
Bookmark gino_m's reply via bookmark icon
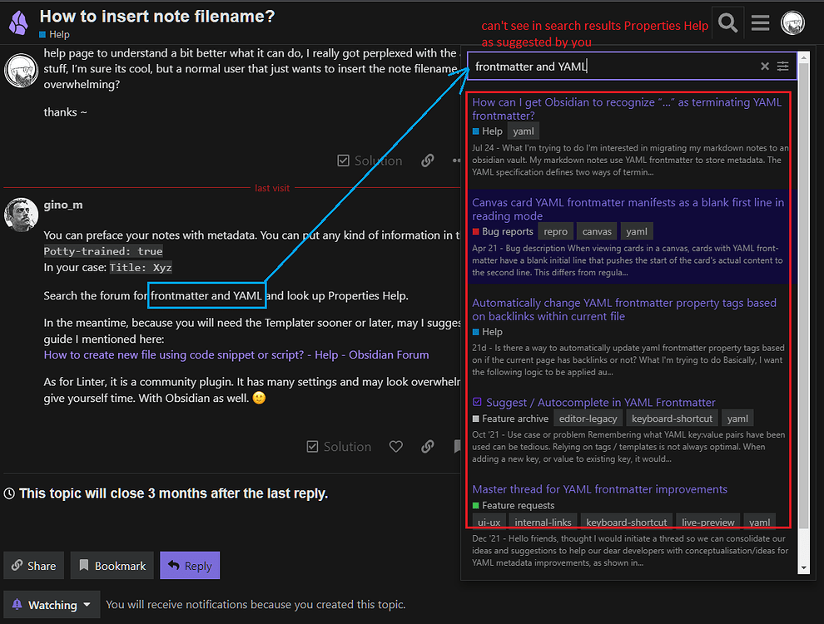coord(457,447)
